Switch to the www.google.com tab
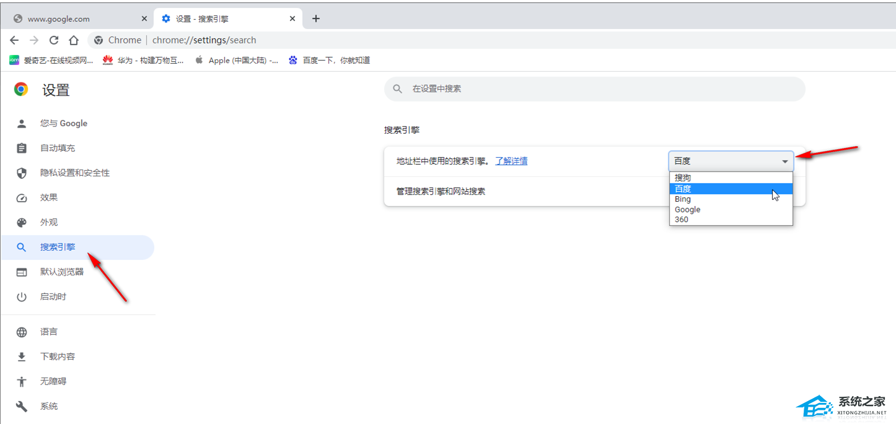 pos(59,19)
